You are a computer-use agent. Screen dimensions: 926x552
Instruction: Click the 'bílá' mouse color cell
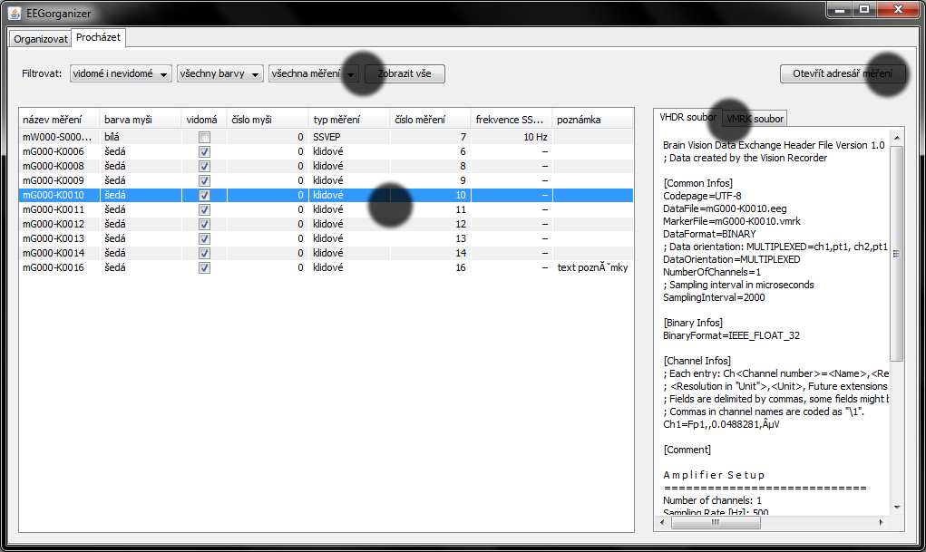[140, 137]
